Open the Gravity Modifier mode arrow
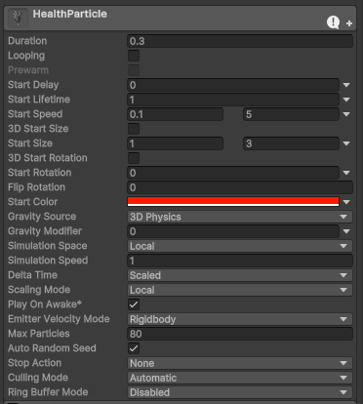Screen dimensions: 363x404 [x=346, y=231]
